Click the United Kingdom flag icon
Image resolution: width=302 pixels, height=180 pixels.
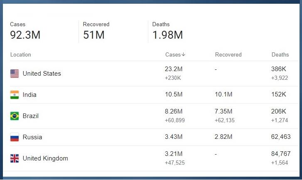15,158
